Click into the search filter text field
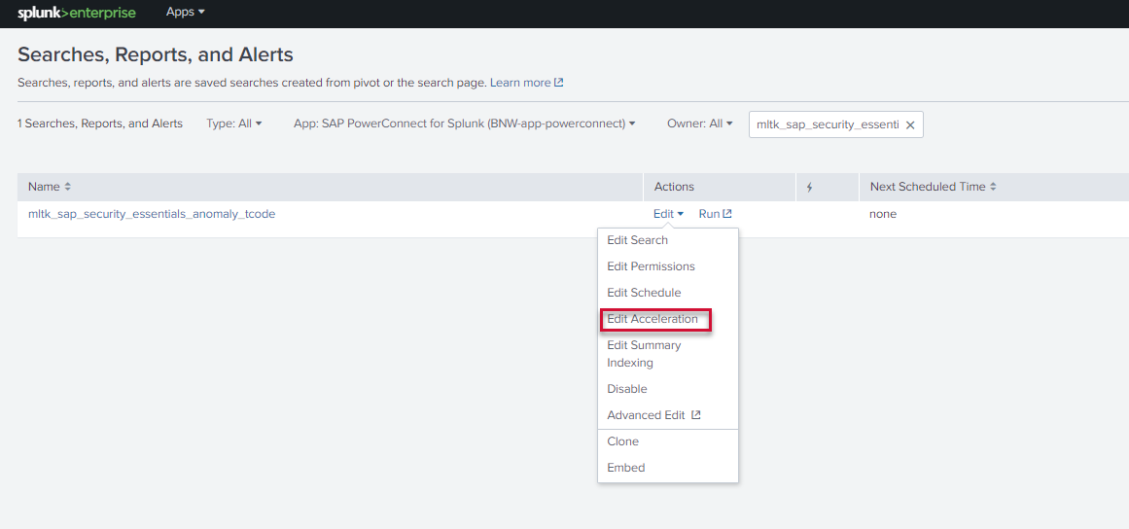The width and height of the screenshot is (1129, 529). click(x=827, y=124)
